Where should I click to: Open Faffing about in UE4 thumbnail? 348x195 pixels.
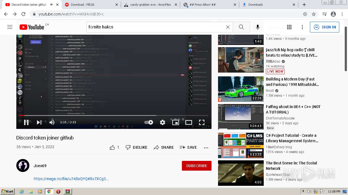click(241, 117)
